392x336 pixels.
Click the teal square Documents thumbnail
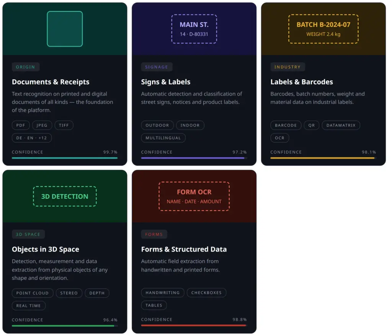[x=65, y=29]
